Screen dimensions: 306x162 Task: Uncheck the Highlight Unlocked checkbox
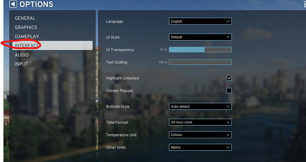[229, 78]
